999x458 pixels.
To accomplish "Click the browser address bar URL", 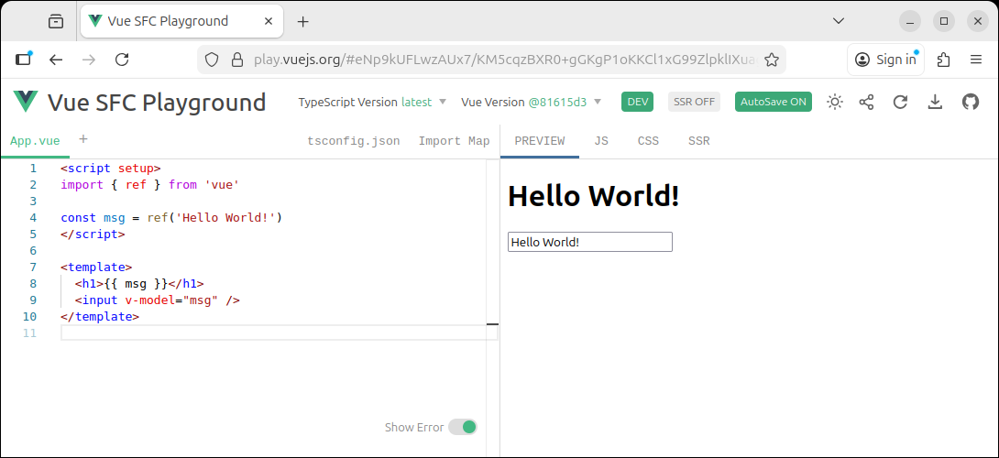I will pyautogui.click(x=505, y=60).
